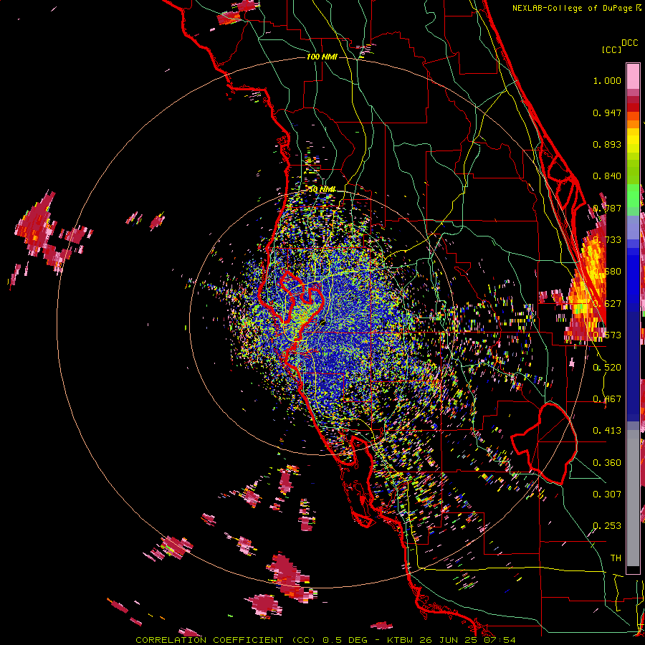
Task: Click the 0.787 value on the color scale
Action: pyautogui.click(x=607, y=208)
